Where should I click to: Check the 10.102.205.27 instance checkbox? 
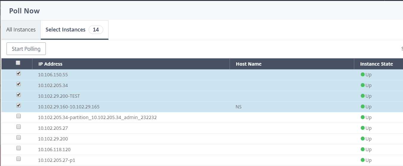[x=18, y=127]
